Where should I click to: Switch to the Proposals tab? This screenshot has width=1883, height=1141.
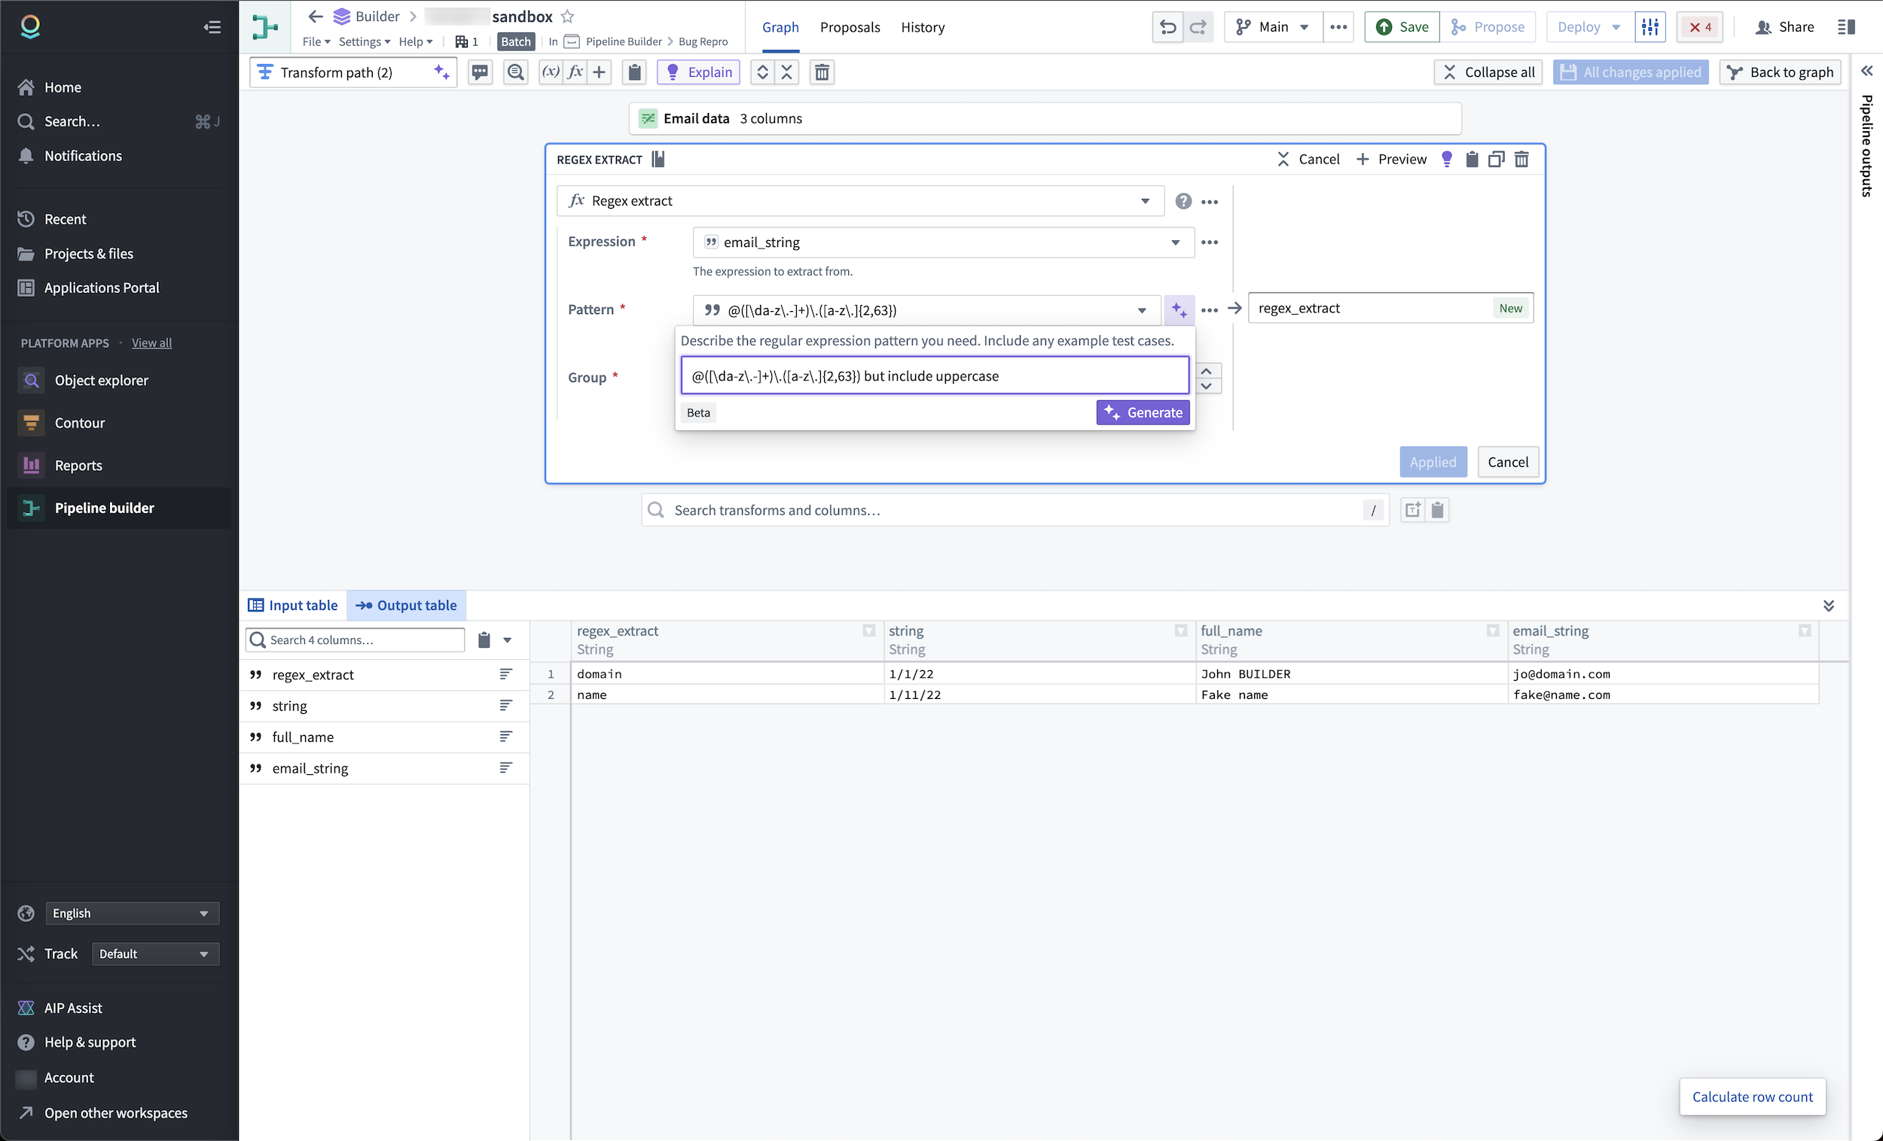tap(850, 28)
